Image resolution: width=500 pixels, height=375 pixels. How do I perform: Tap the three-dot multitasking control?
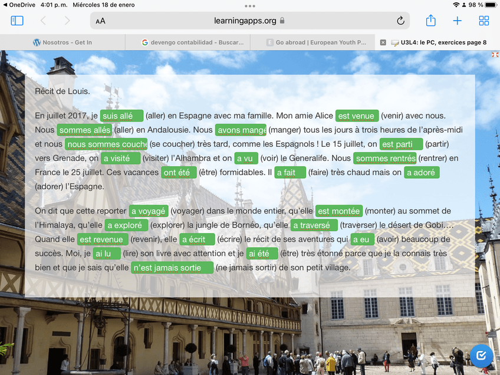pos(250,6)
